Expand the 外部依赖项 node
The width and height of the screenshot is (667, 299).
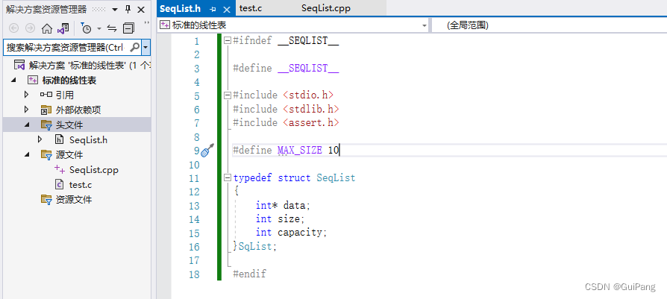point(26,110)
